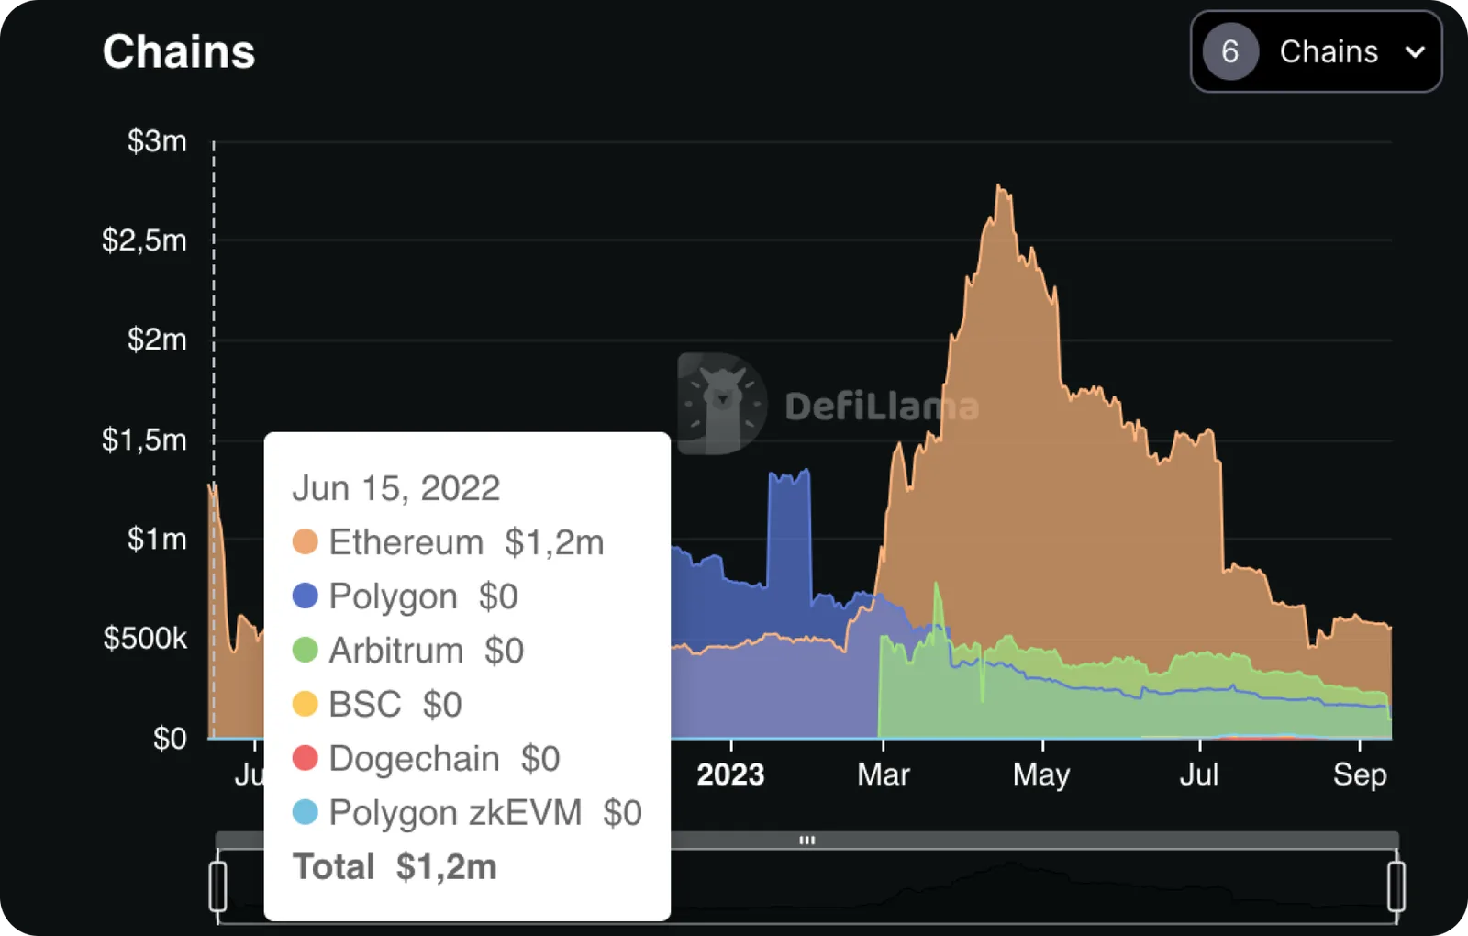Click the $500k y-axis label

coord(145,638)
